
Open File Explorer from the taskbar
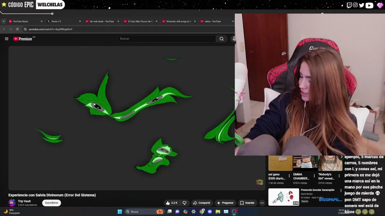pos(218,211)
